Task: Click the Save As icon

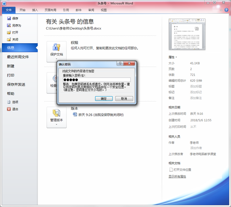Action: click(x=9, y=26)
